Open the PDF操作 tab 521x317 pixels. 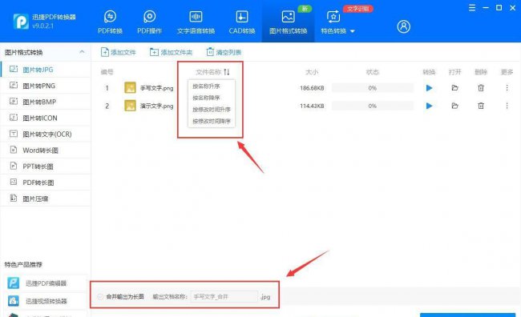click(x=150, y=22)
